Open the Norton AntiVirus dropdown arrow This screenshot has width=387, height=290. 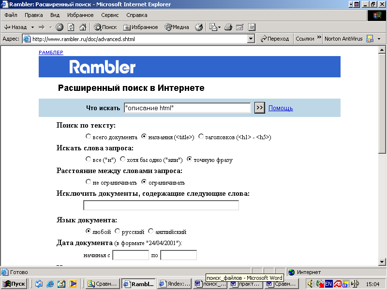379,39
